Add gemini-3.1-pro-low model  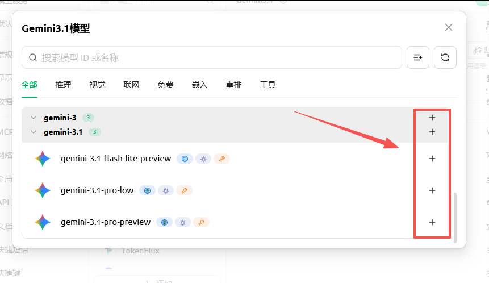[x=432, y=190]
